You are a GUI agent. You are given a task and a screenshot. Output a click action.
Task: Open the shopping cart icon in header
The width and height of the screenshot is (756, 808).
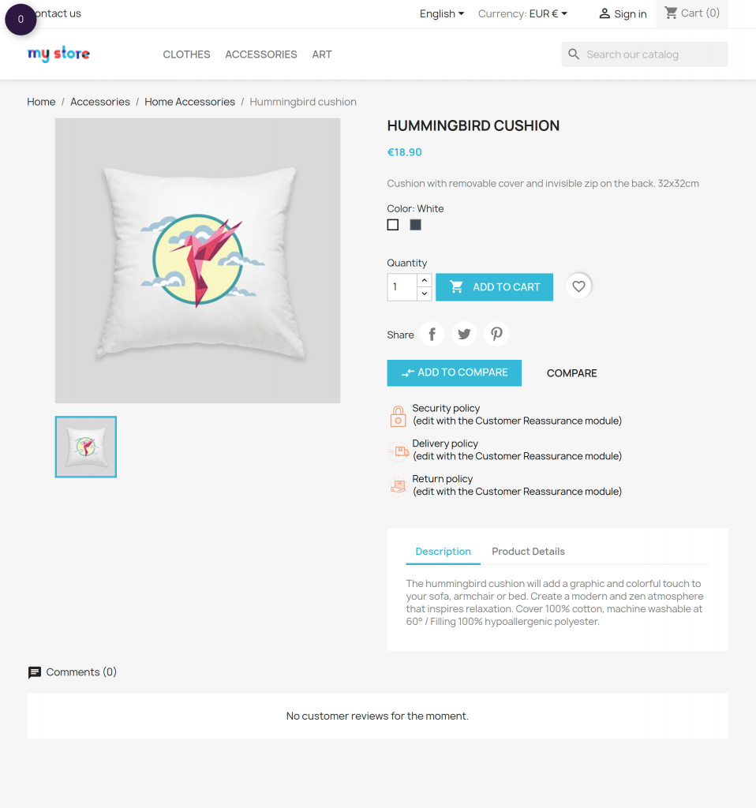[x=671, y=13]
